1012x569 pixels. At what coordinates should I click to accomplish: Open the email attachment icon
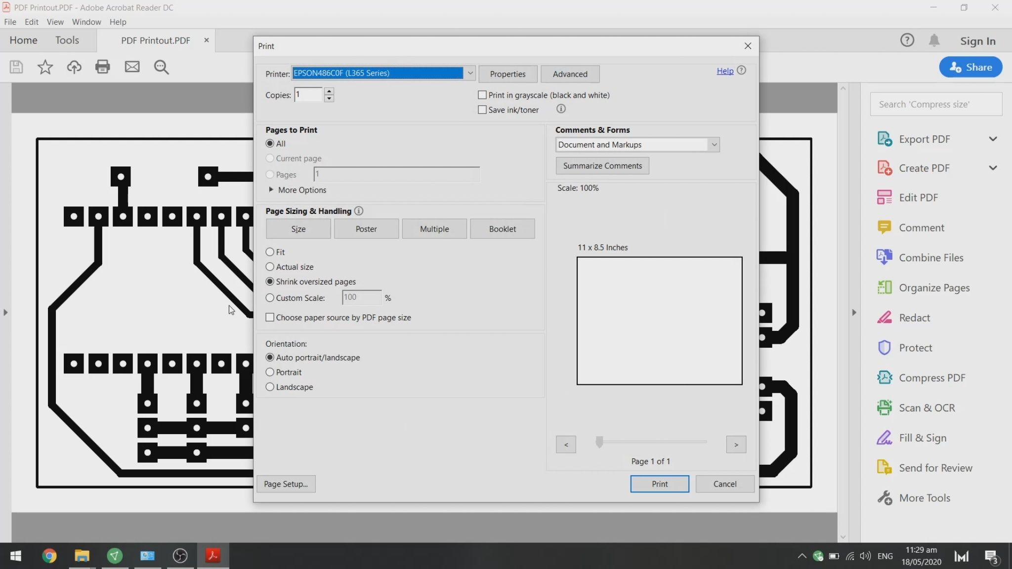(x=132, y=67)
